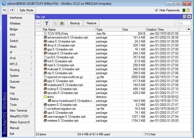Click the '11% free' status text
This screenshot has height=138, width=194.
tap(150, 134)
